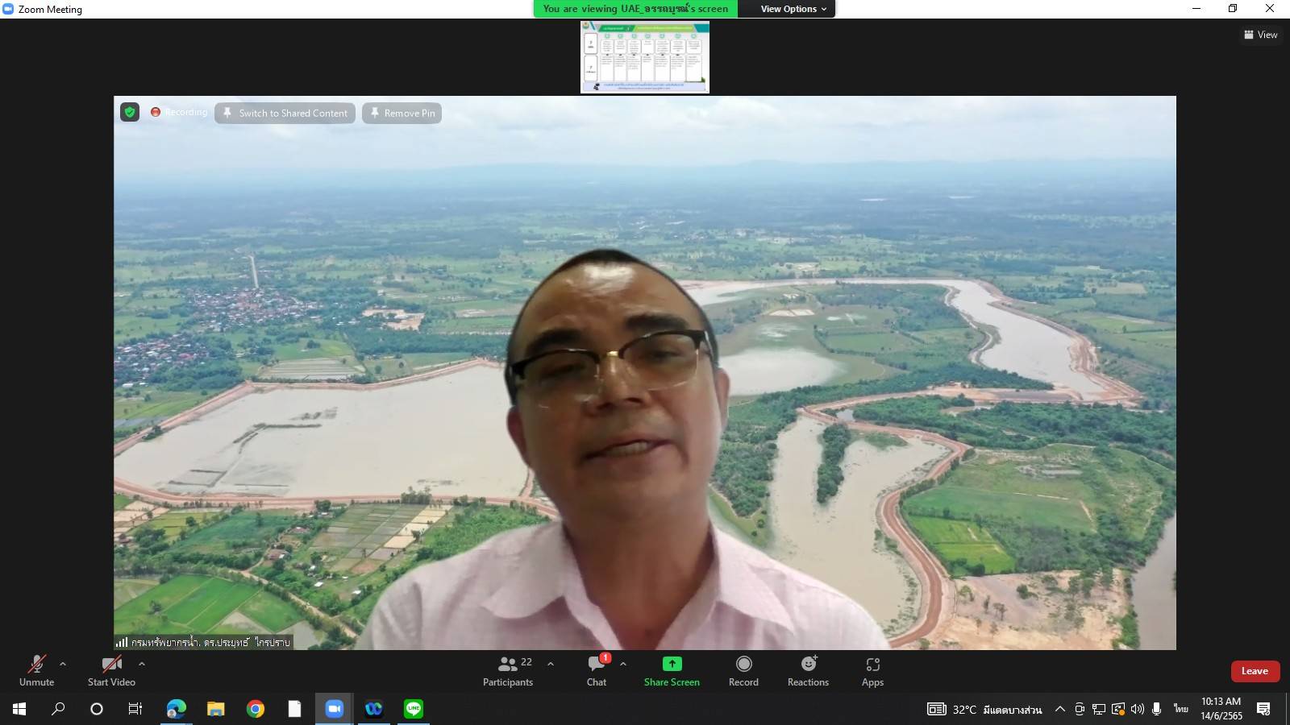Open LINE app from taskbar
Viewport: 1290px width, 725px height.
[414, 709]
